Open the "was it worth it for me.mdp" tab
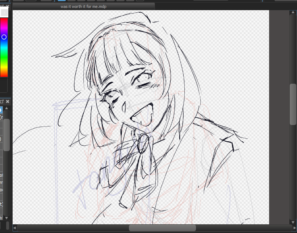 pos(84,7)
